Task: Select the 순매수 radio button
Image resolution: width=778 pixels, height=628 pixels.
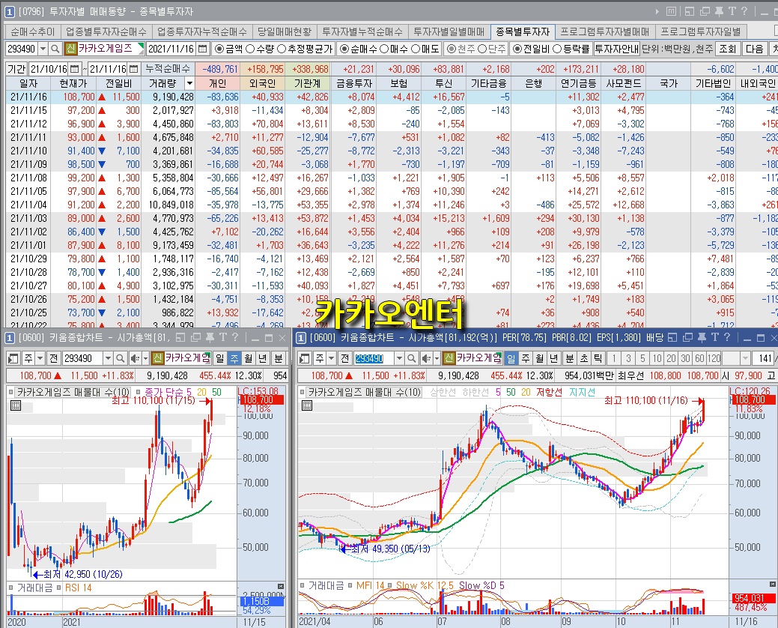Action: tap(344, 49)
